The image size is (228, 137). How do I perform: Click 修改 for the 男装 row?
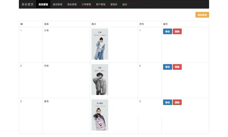tap(168, 67)
